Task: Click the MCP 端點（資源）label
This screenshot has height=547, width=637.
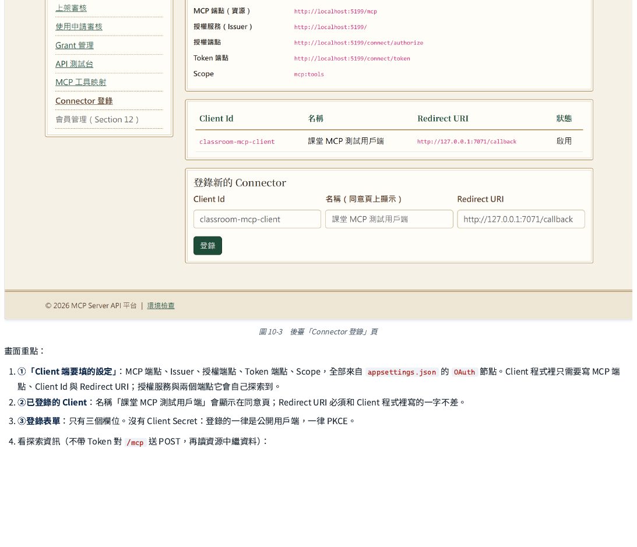Action: point(222,11)
